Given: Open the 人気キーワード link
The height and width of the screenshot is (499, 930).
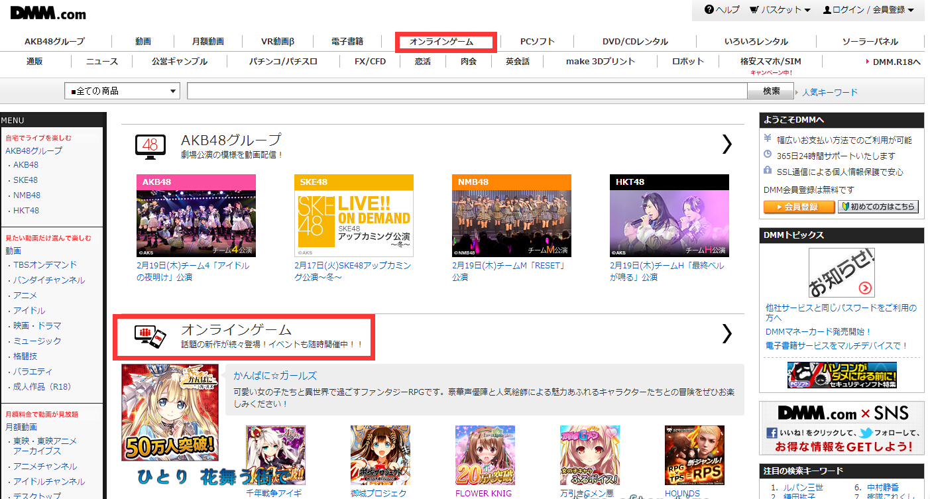Looking at the screenshot, I should (x=830, y=92).
